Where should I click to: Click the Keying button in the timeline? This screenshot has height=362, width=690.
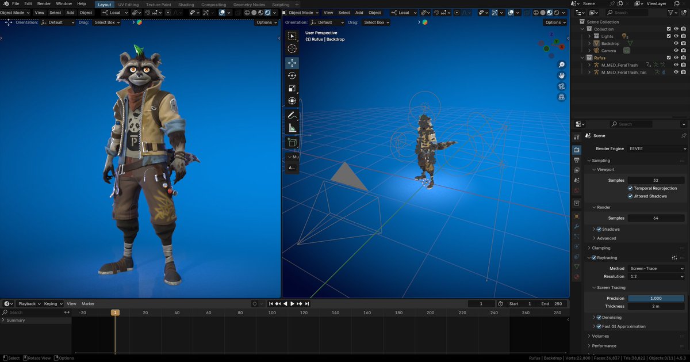[52, 303]
